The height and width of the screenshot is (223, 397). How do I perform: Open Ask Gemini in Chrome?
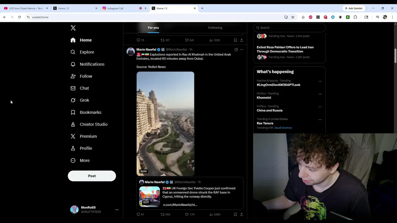[x=354, y=8]
